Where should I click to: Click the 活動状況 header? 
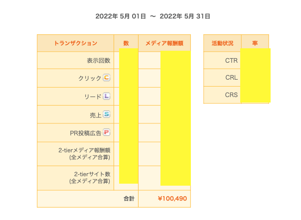coord(222,43)
